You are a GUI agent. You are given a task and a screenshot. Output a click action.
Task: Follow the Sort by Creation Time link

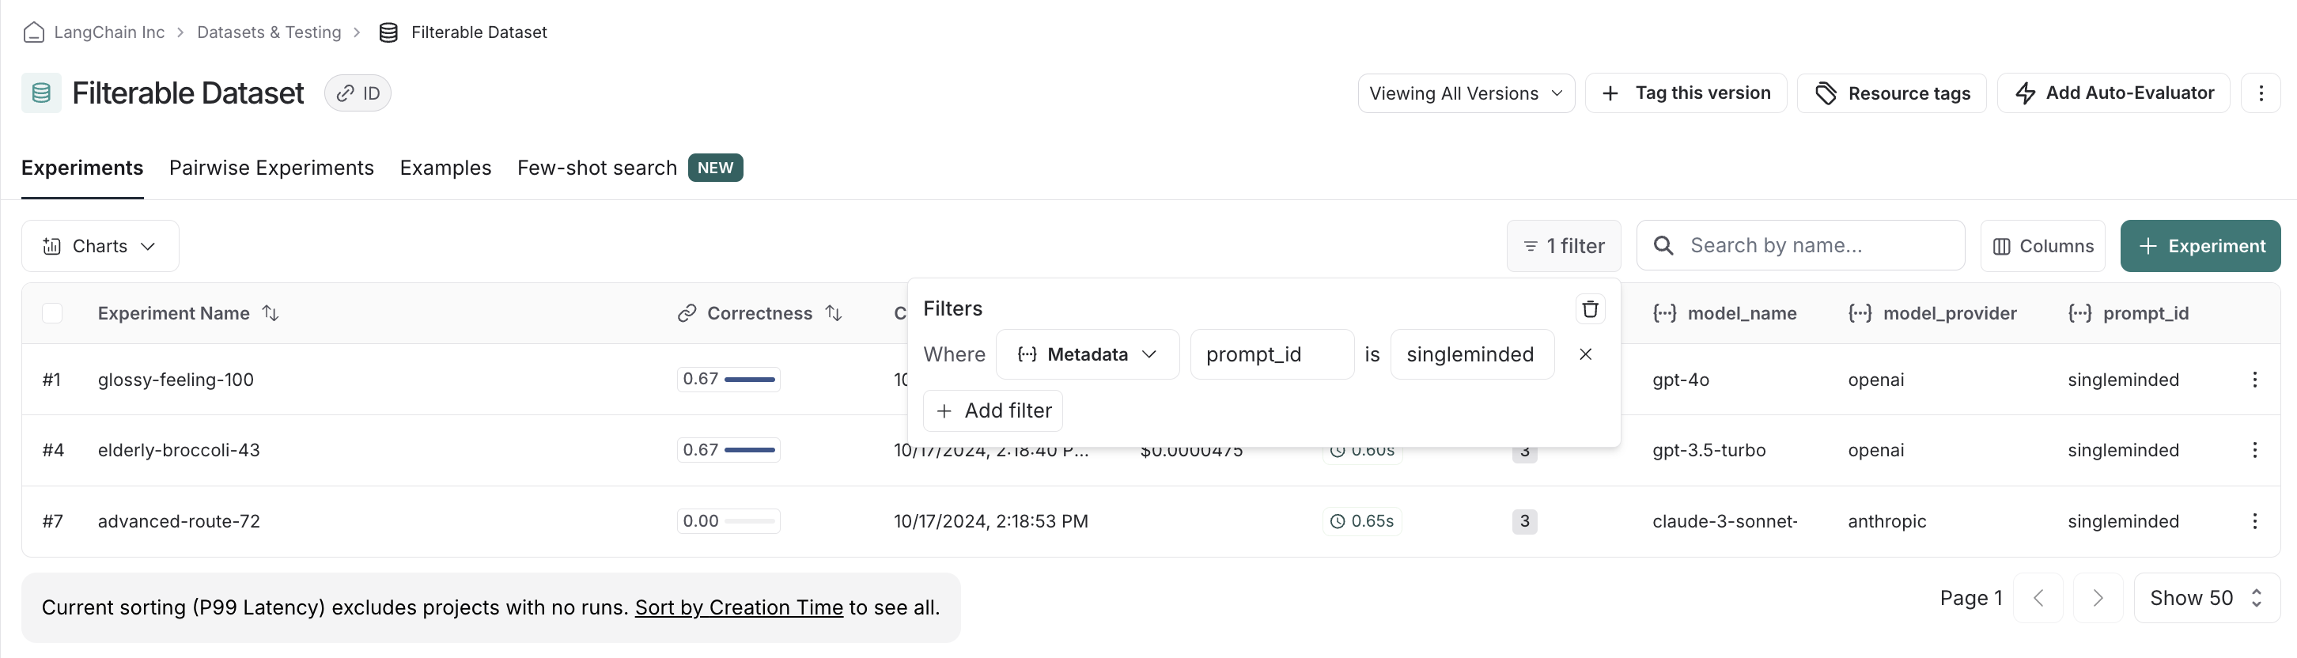[x=738, y=608]
